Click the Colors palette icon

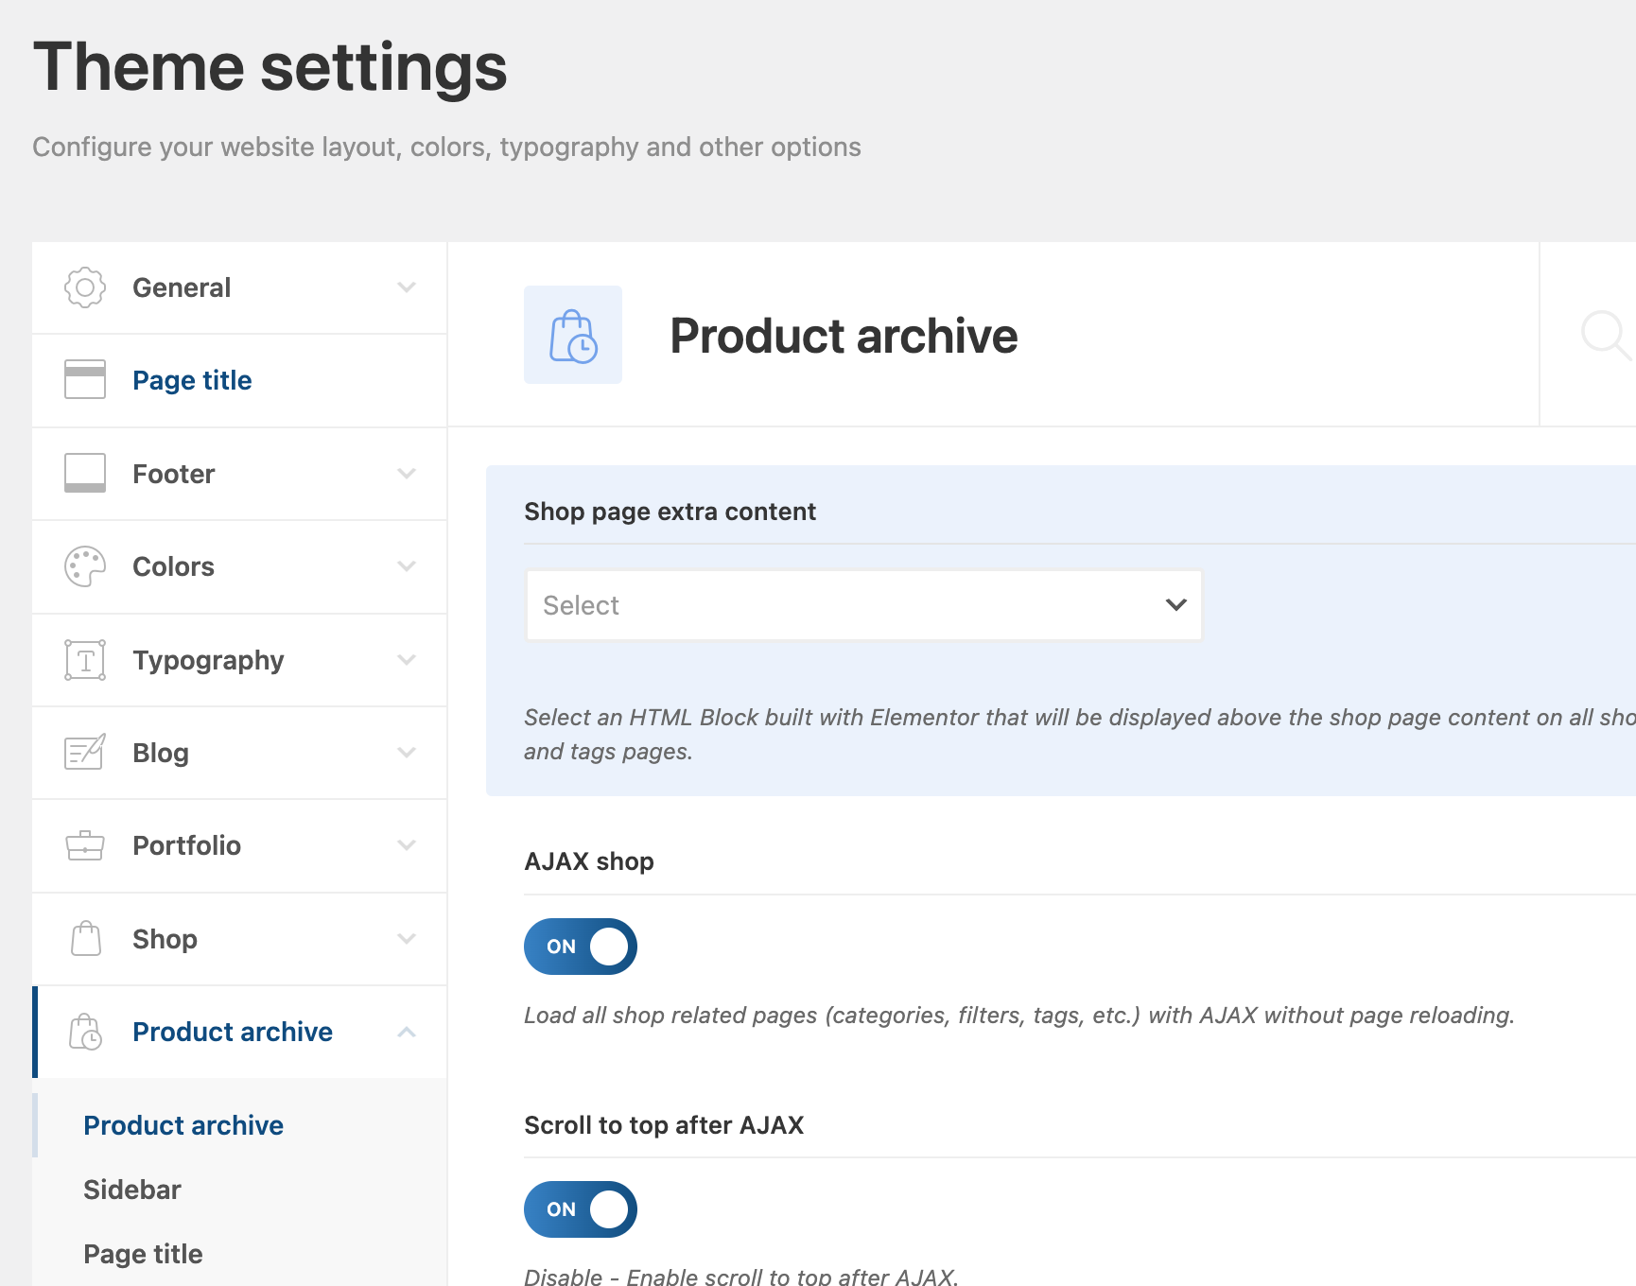85,566
